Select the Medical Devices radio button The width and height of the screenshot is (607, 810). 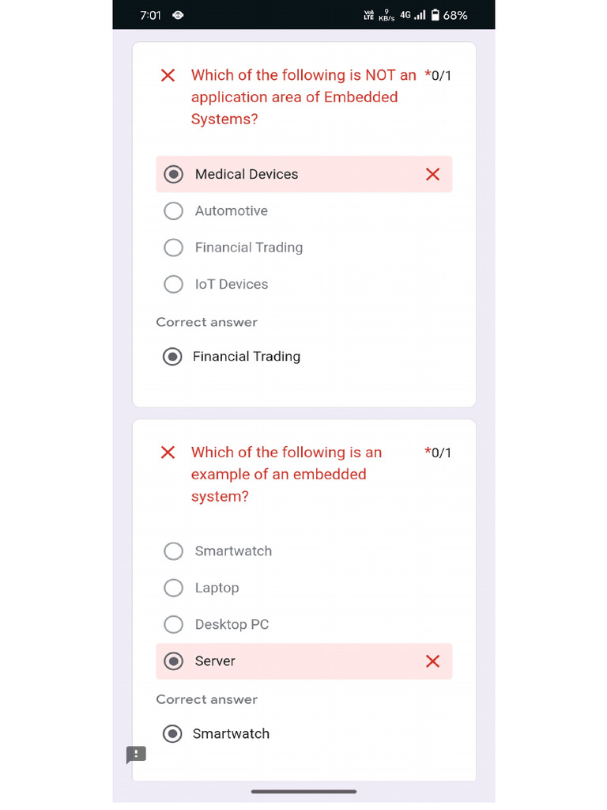[x=173, y=174]
